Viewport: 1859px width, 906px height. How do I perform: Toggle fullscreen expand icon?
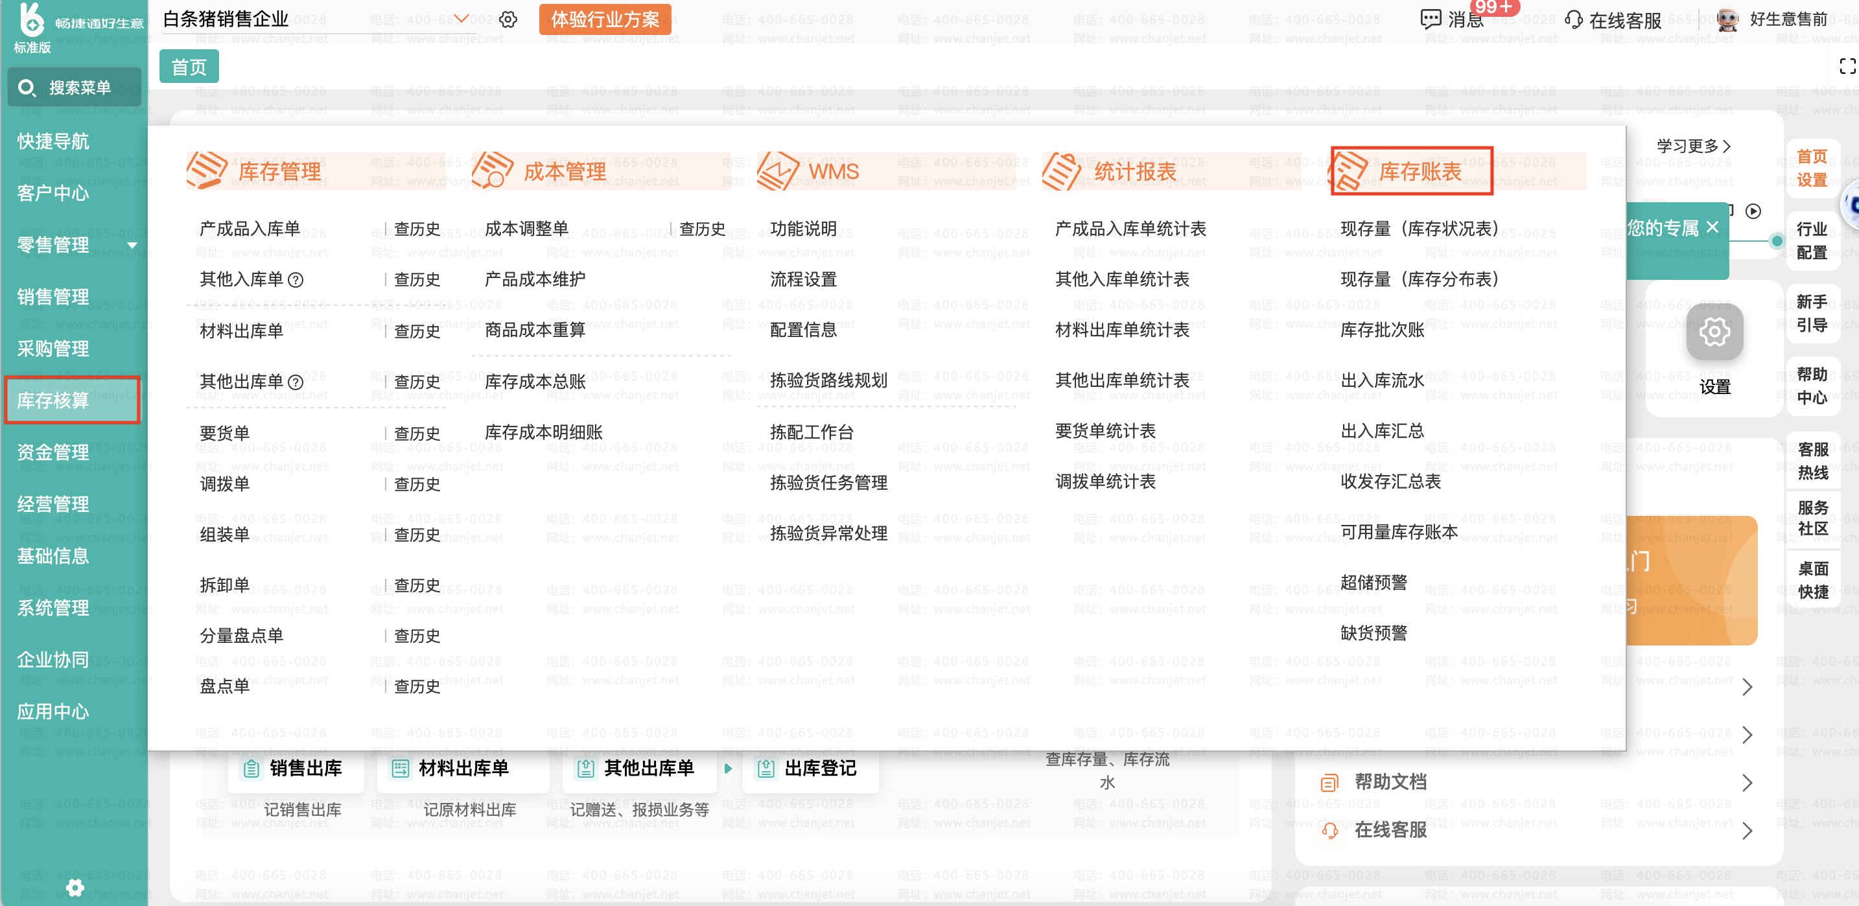coord(1847,66)
